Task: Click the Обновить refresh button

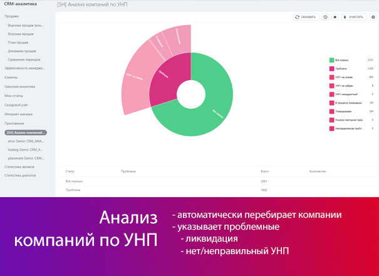Action: pyautogui.click(x=306, y=17)
